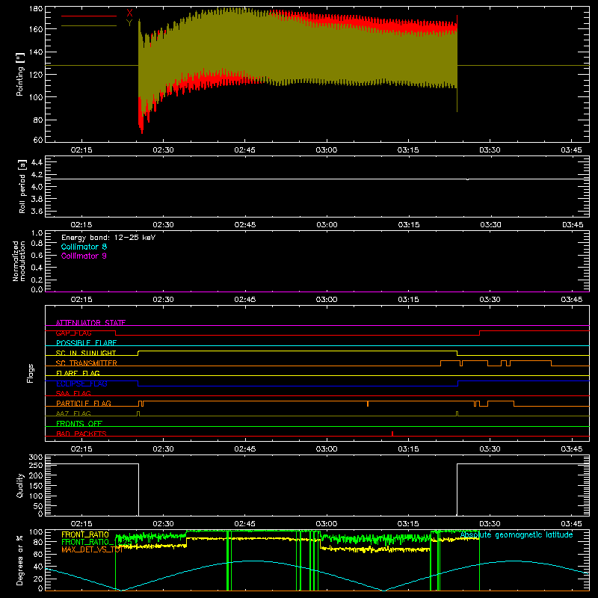This screenshot has width=598, height=598.
Task: Click the red spike on BAD_PACKETS line
Action: 392,434
